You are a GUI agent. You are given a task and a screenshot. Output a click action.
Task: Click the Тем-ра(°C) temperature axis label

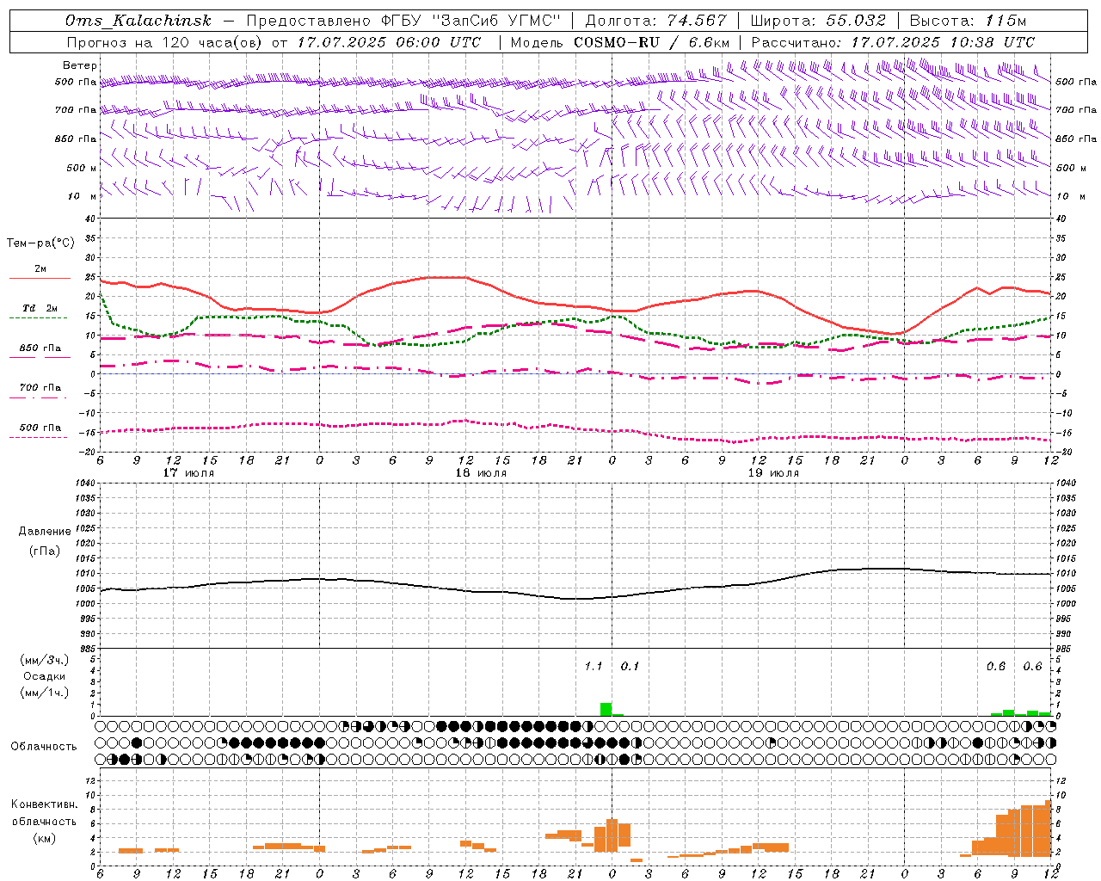click(x=40, y=243)
